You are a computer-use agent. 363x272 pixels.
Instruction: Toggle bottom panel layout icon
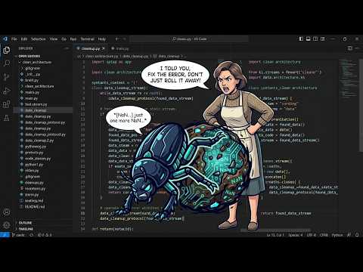[308, 39]
